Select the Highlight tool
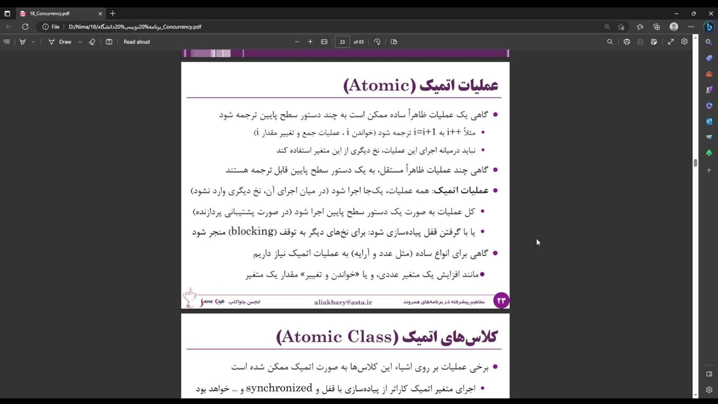 click(22, 42)
